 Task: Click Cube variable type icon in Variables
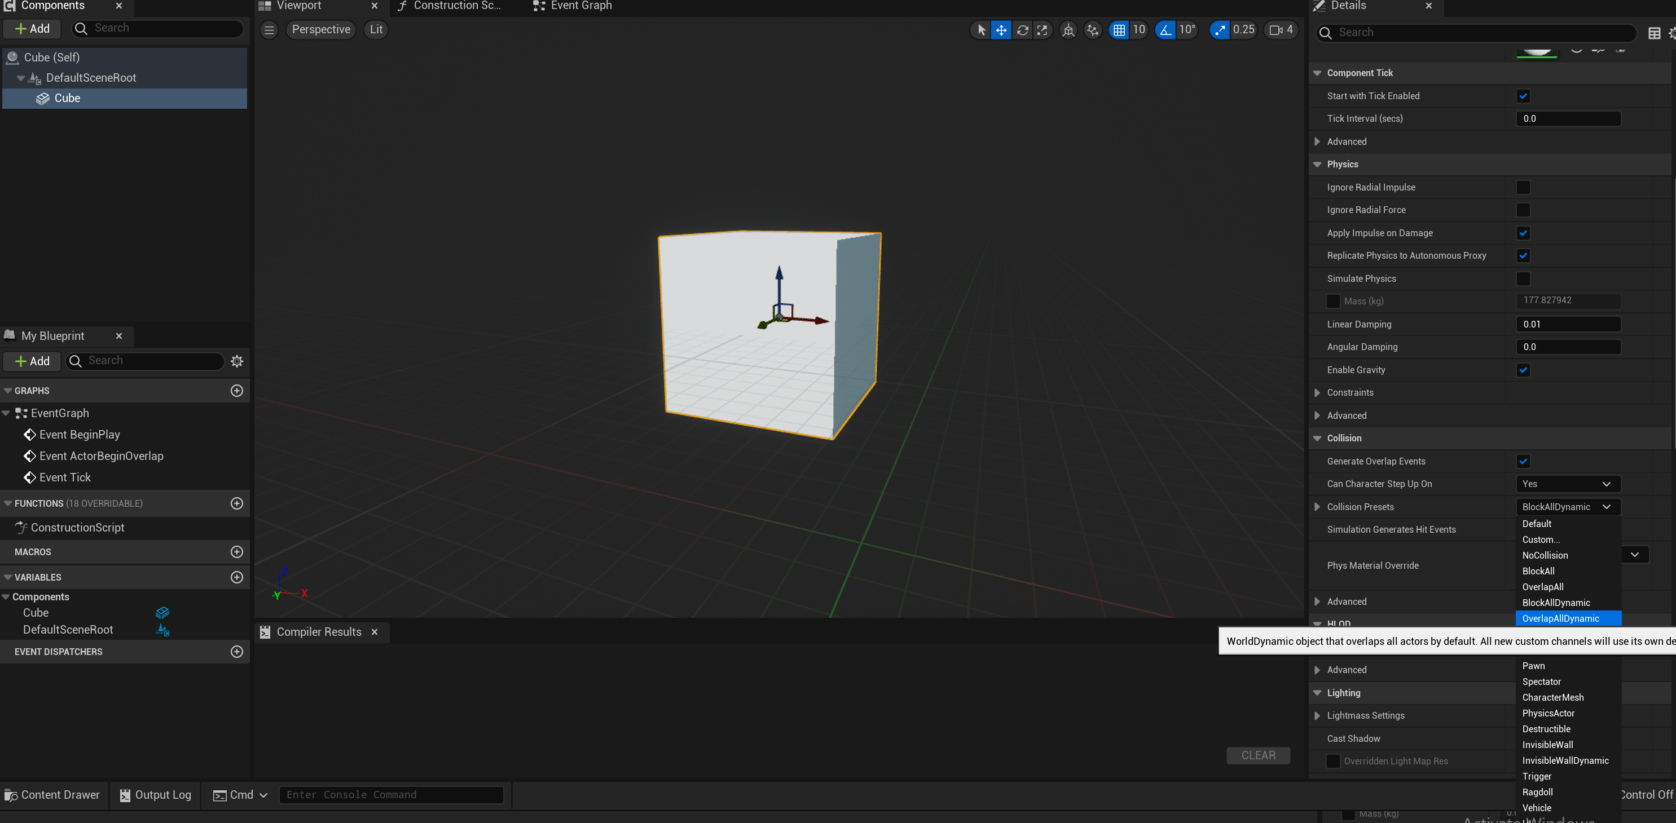coord(162,613)
